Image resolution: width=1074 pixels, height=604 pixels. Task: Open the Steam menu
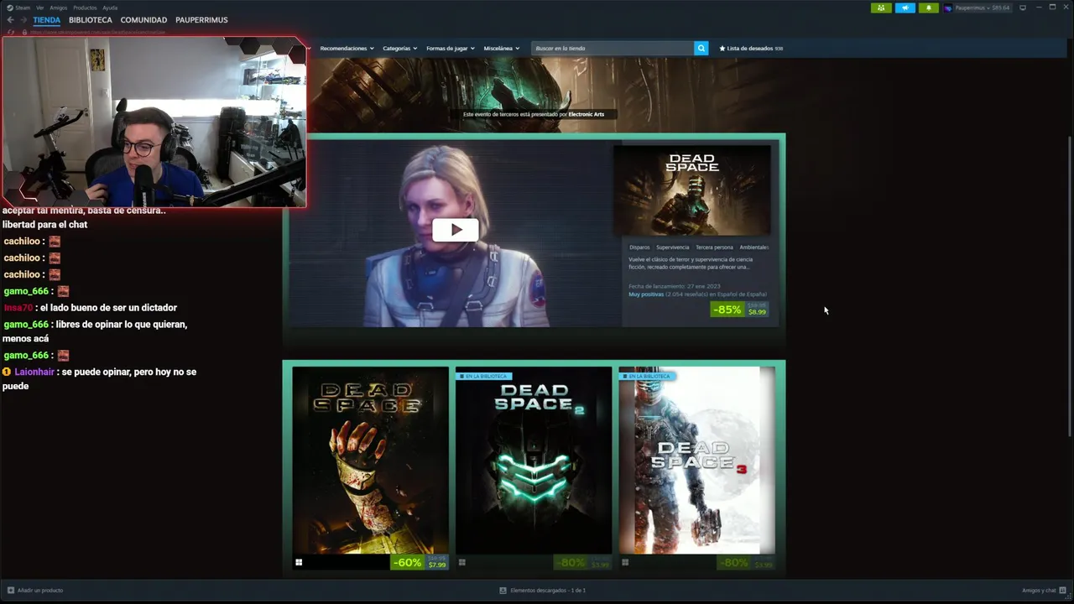point(18,8)
